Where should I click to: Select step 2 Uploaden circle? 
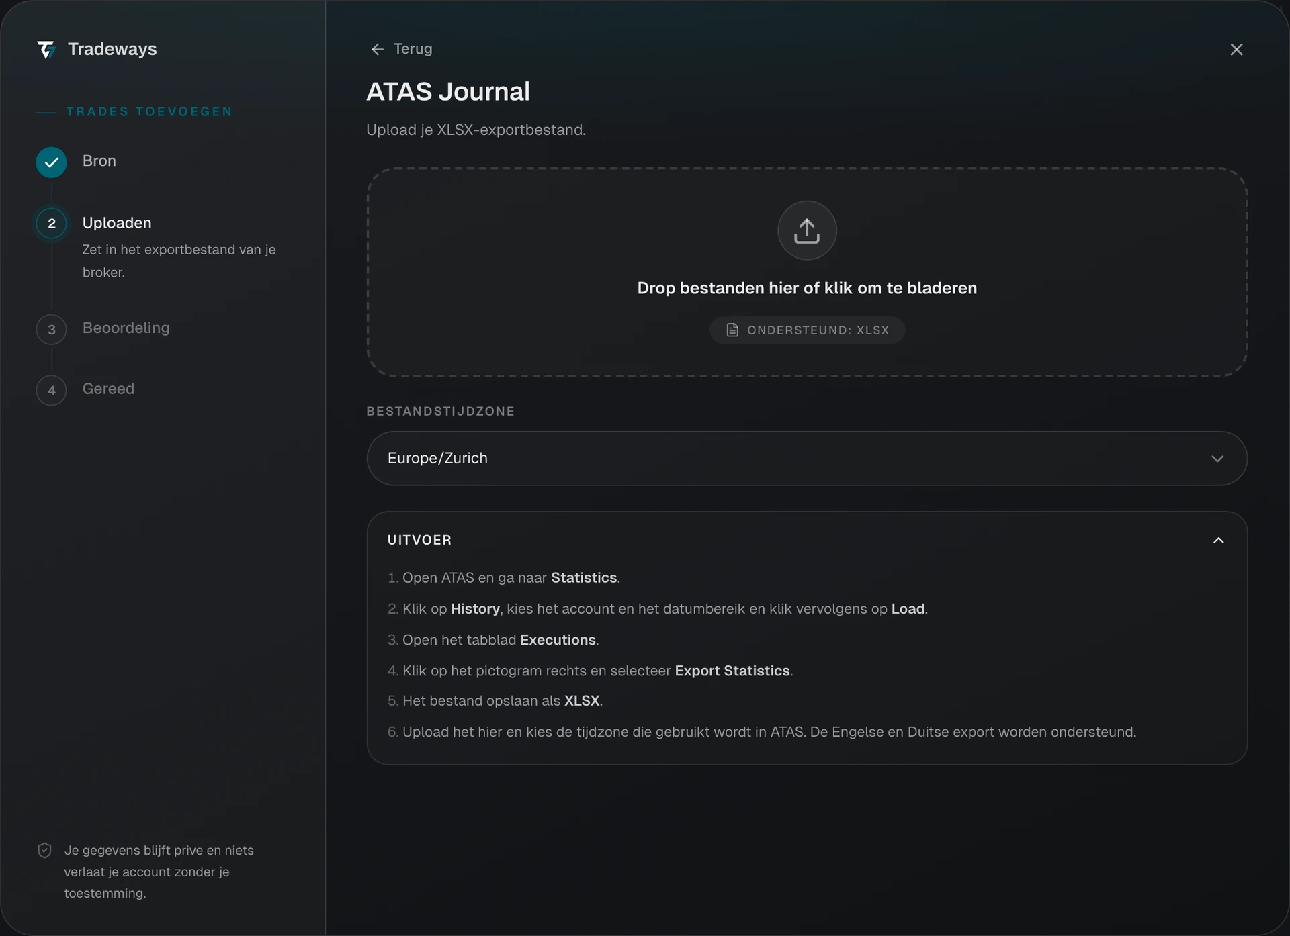(51, 224)
